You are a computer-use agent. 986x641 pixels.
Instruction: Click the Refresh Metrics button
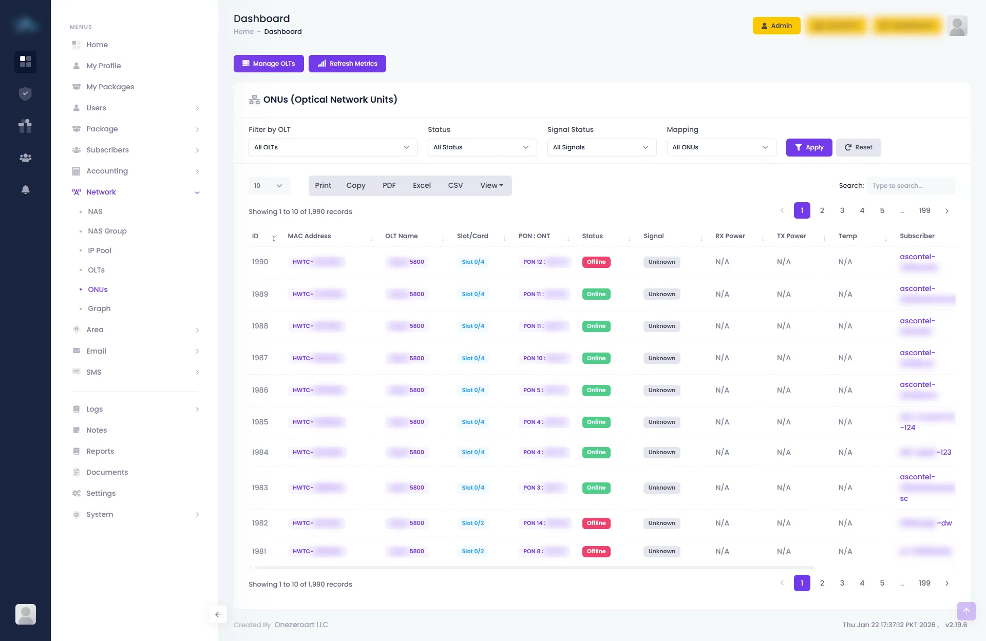(347, 64)
